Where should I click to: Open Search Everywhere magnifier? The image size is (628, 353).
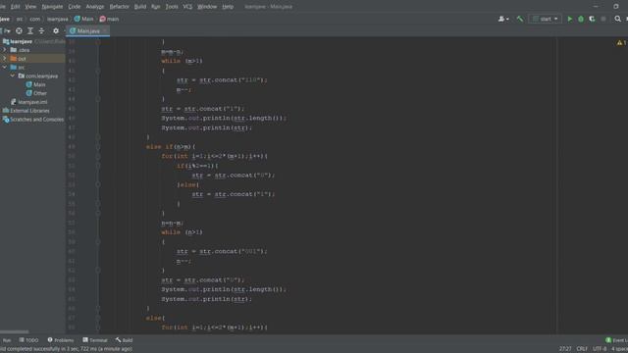tap(617, 19)
